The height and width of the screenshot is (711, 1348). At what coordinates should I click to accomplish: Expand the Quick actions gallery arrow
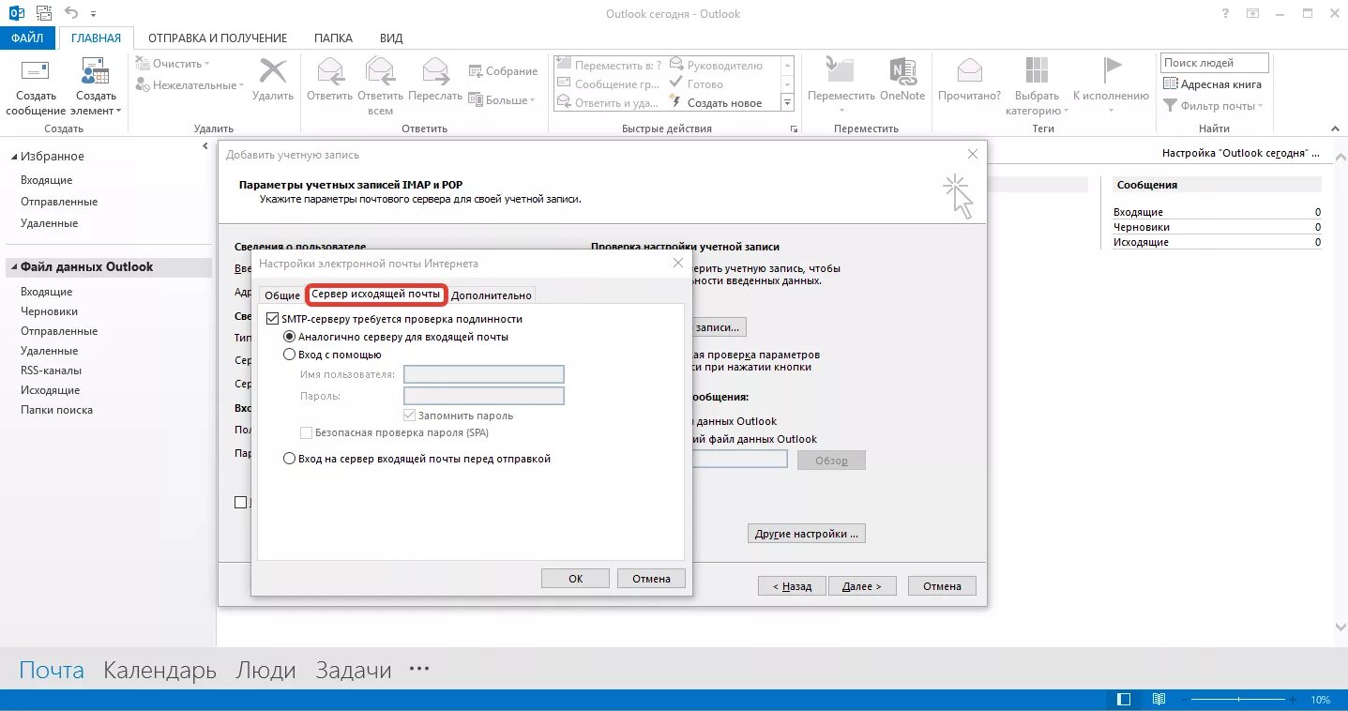[x=788, y=103]
